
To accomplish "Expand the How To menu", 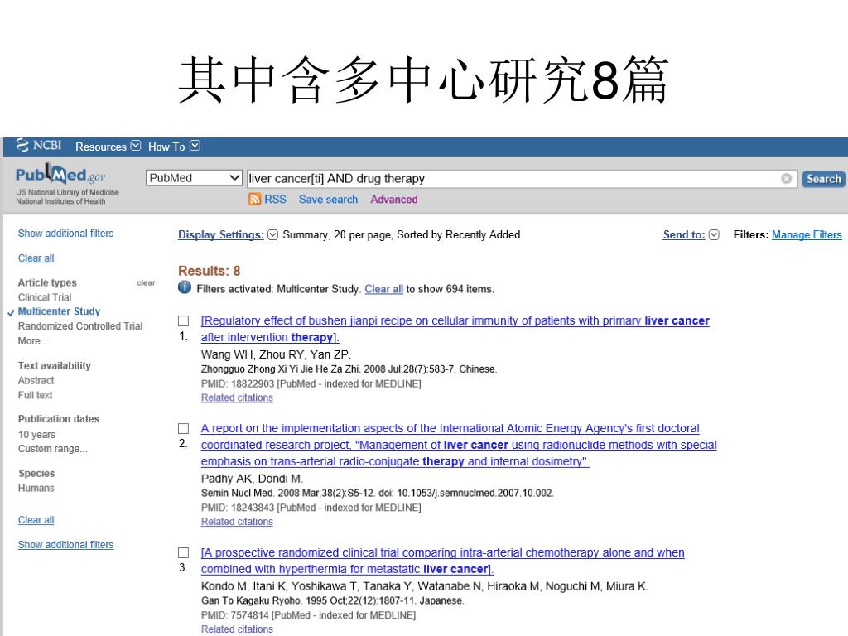I will pyautogui.click(x=174, y=147).
